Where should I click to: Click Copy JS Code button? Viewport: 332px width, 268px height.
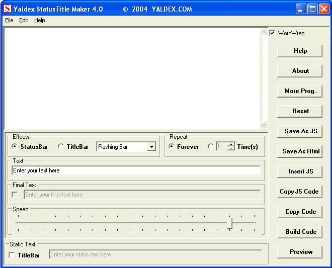coord(300,192)
